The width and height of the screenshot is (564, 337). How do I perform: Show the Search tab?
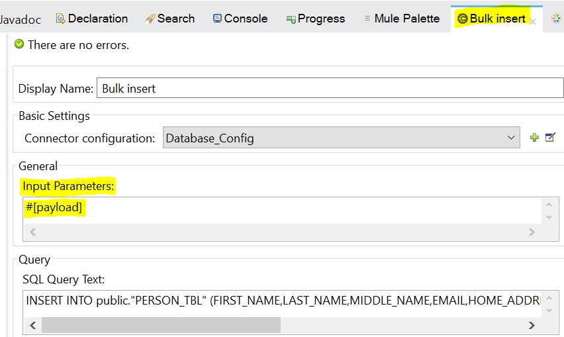(169, 19)
